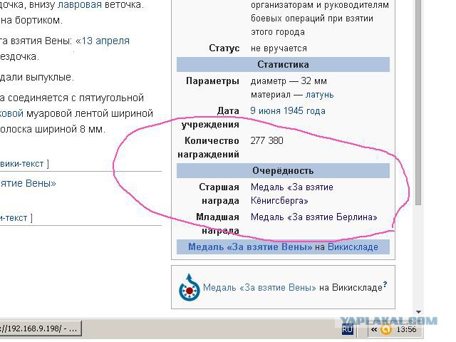Click bold «Медаль «За взятие Вены»» infobox link
The height and width of the screenshot is (342, 456).
click(250, 247)
